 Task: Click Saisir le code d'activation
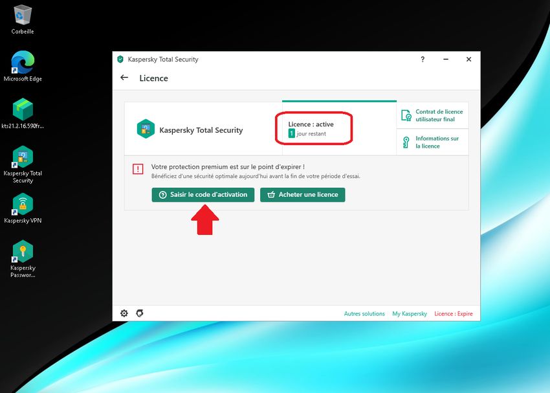click(204, 195)
